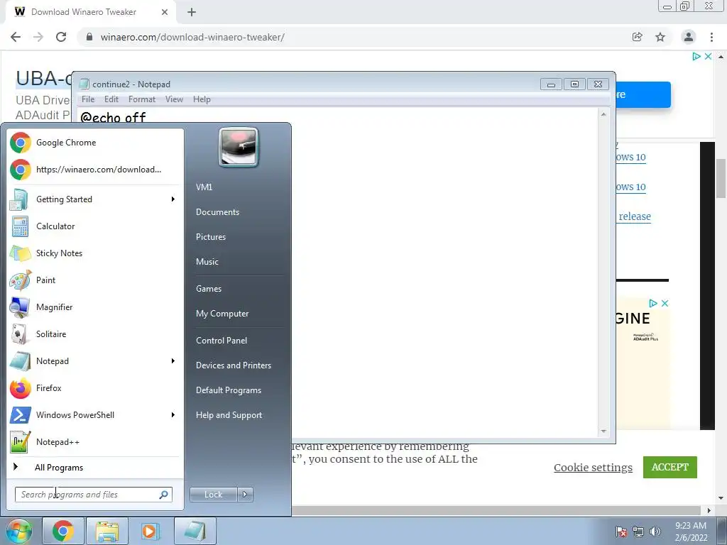Click Chrome page vertical scrollbar thumb
This screenshot has width=727, height=545.
[x=721, y=178]
